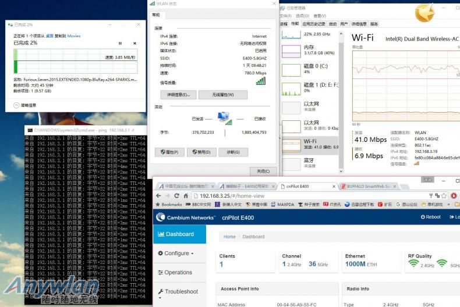
Task: Click the copy speed progress graph
Action: (75, 61)
